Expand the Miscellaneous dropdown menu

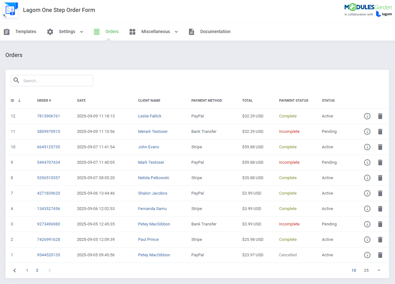point(176,31)
